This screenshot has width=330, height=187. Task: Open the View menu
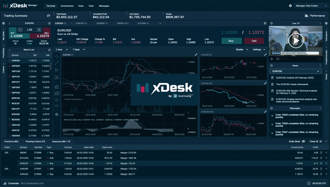pyautogui.click(x=91, y=6)
